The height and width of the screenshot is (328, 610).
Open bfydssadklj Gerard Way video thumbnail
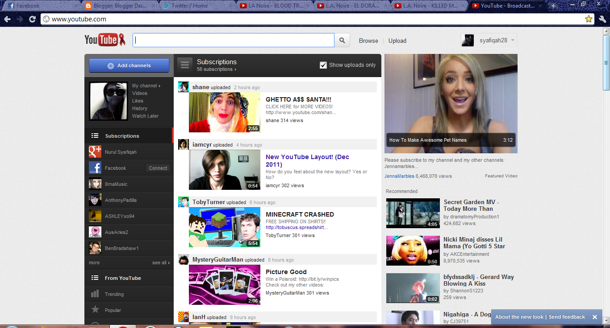point(413,288)
